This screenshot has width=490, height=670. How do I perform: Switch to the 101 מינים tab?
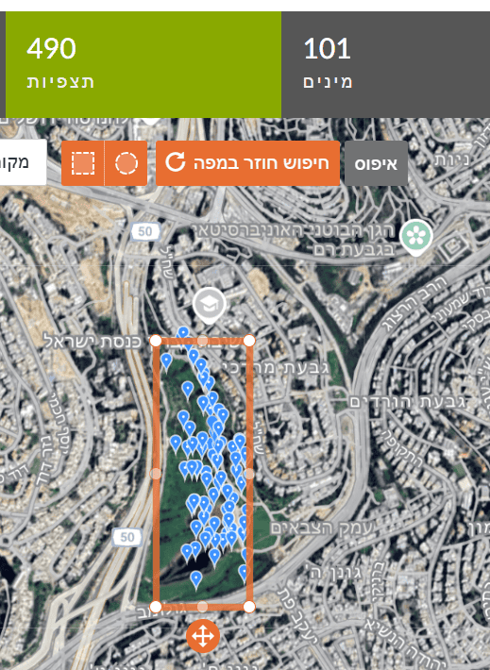385,64
